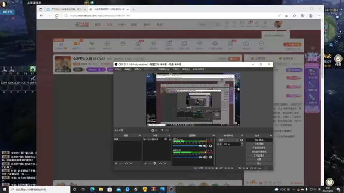This screenshot has height=193, width=344.
Task: Open OBS View menu
Action: pos(138,69)
